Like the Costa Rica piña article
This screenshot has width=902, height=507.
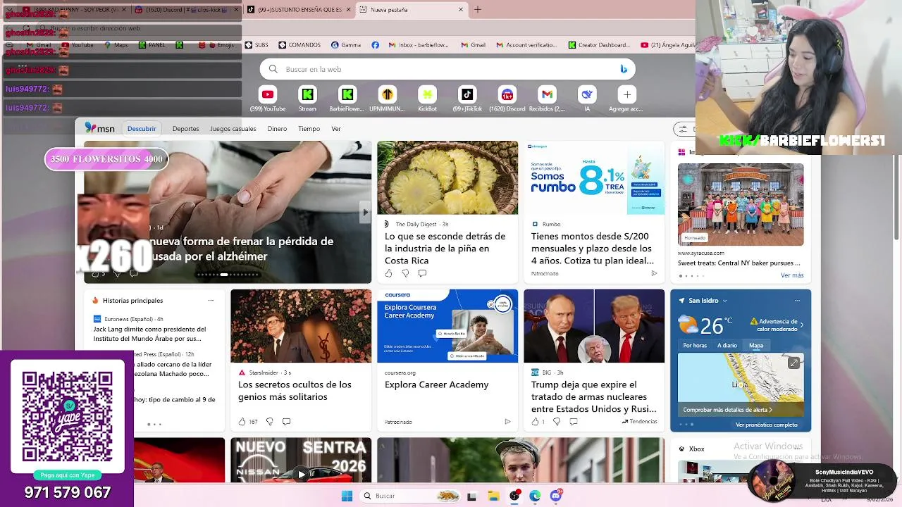point(388,273)
